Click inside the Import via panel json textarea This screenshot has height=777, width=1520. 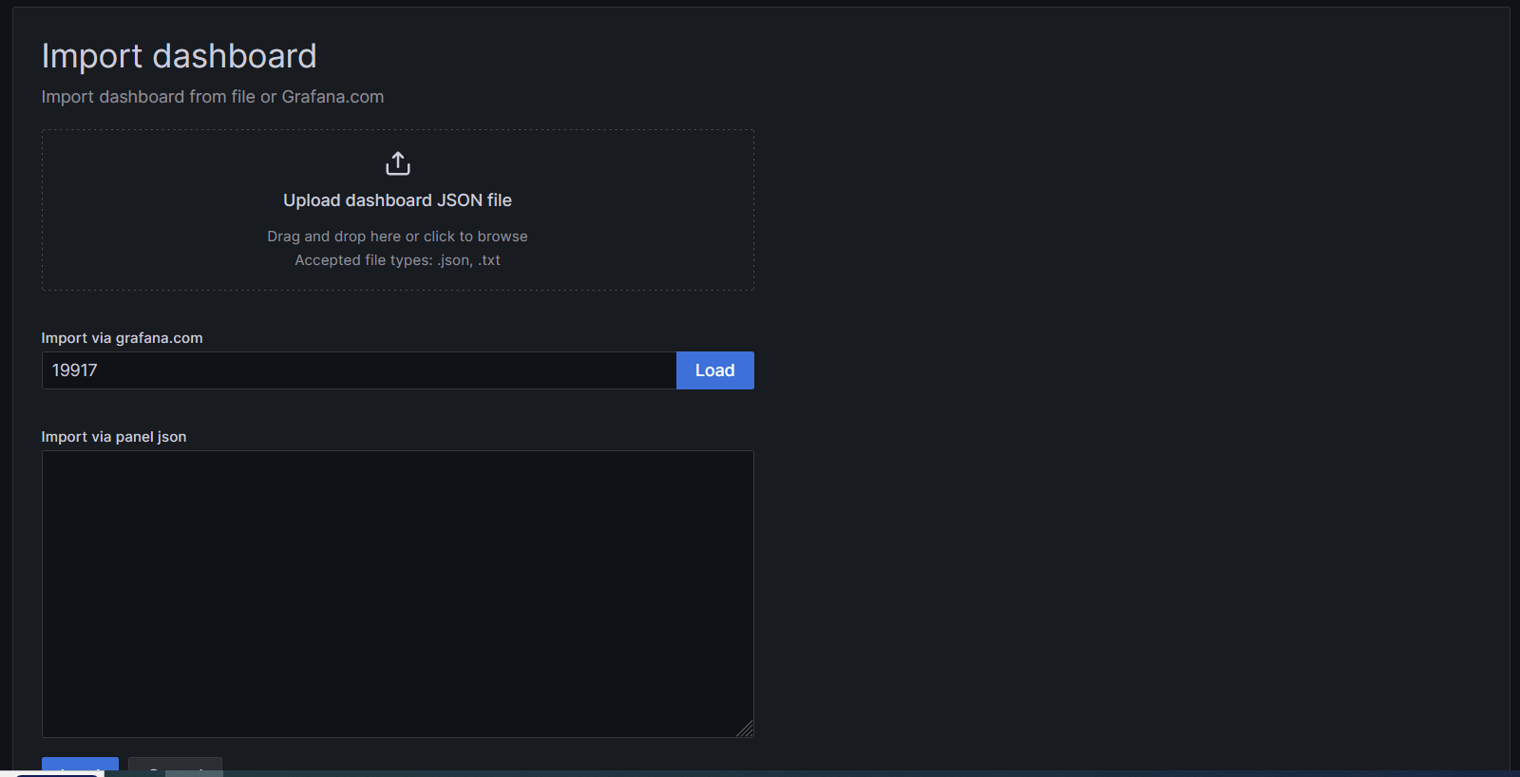(397, 594)
